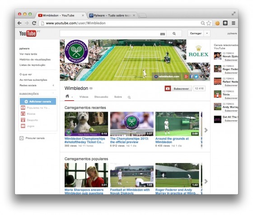253x215 pixels.
Task: Open Rafael Nadal related channel thumbnail
Action: (217, 81)
